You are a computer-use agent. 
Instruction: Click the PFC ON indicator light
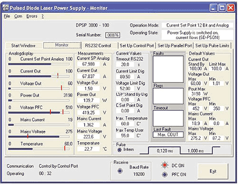(x=165, y=175)
